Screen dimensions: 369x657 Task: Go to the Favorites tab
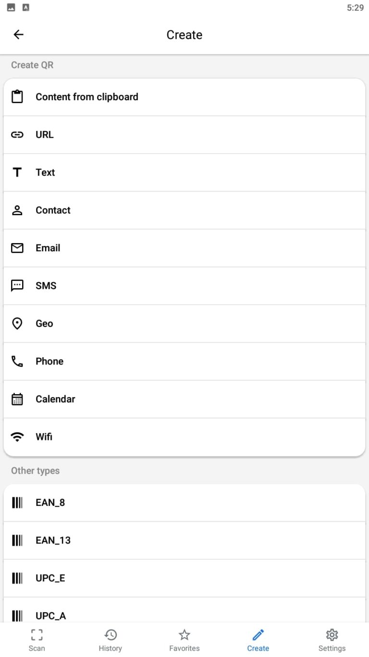(184, 640)
